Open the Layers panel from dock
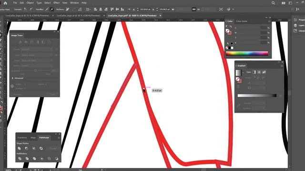Image resolution: width=305 pixels, height=171 pixels. coord(299,25)
